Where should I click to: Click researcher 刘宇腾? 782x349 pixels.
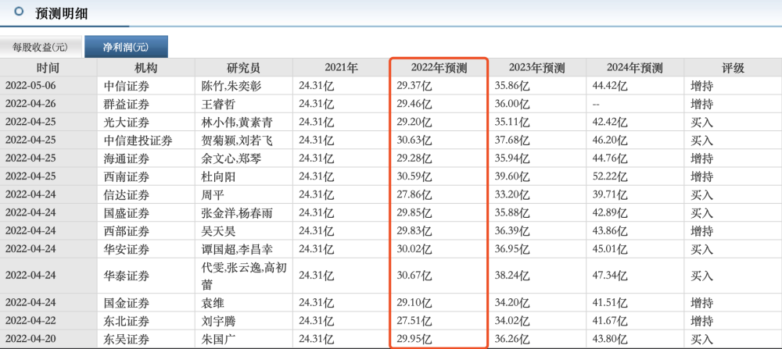click(217, 322)
